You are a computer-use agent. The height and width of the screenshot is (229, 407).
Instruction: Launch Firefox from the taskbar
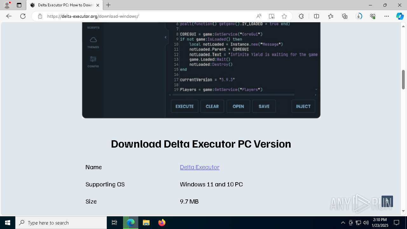click(x=162, y=223)
